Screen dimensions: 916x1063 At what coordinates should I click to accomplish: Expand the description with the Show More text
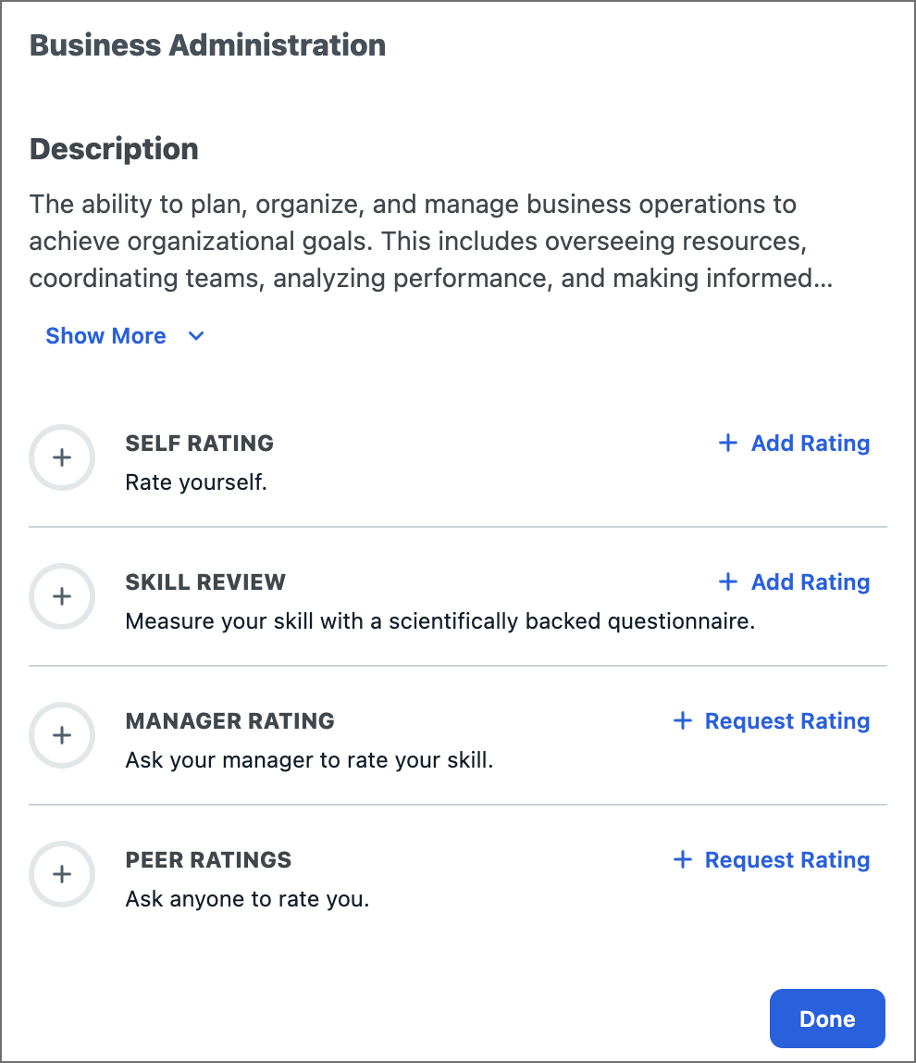point(106,336)
